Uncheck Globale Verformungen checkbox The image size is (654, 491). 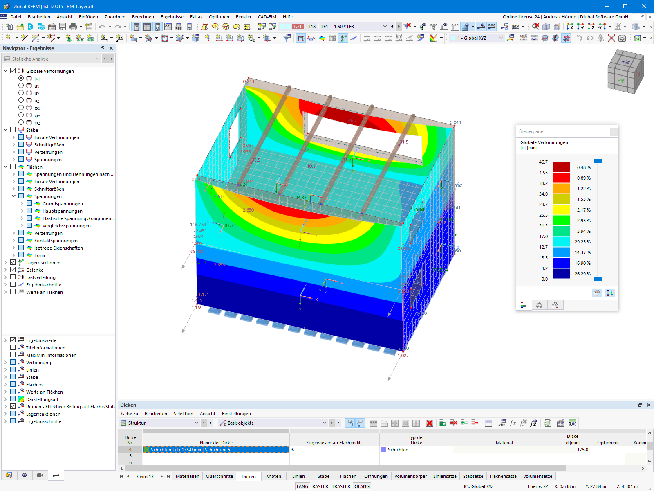13,71
